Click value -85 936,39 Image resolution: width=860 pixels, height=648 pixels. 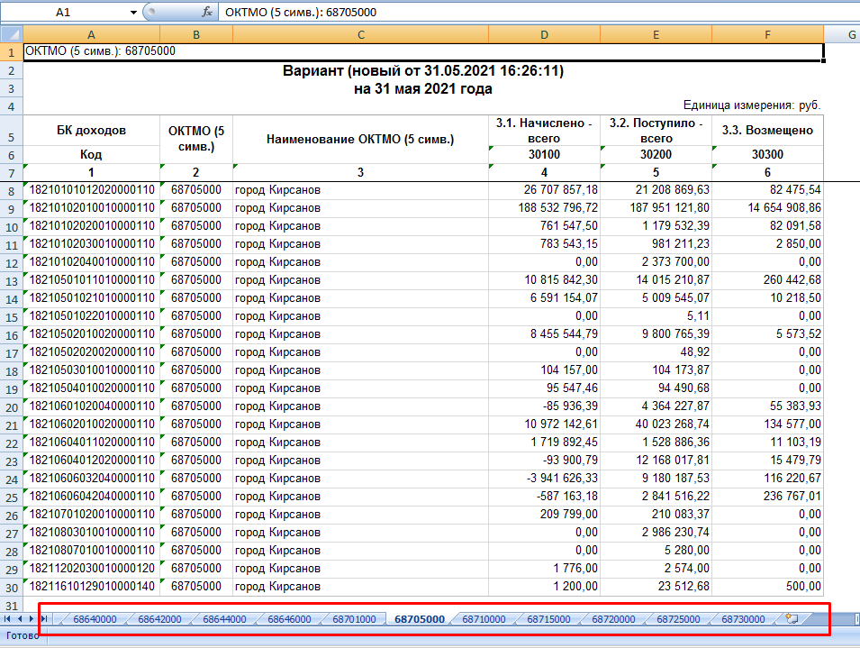(x=570, y=406)
